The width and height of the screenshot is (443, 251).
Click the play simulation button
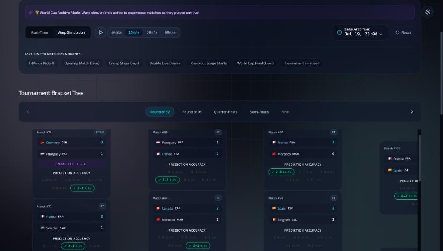[100, 32]
